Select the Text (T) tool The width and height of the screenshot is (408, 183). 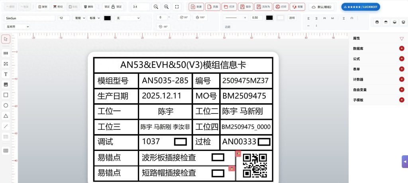point(6,74)
